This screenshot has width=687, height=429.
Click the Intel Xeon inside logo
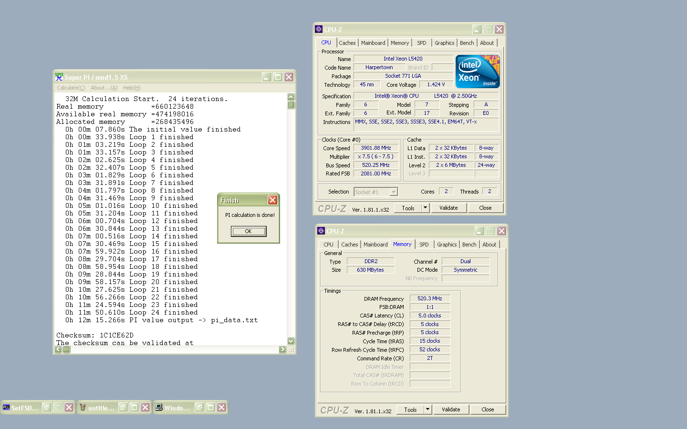tap(478, 71)
